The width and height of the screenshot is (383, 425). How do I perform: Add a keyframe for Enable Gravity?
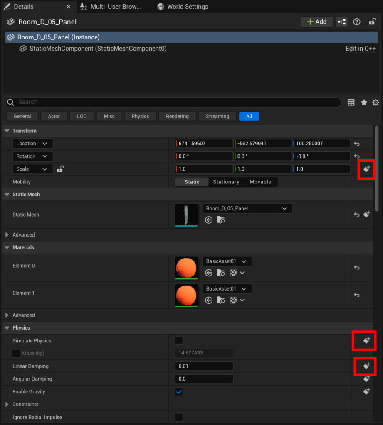point(366,391)
